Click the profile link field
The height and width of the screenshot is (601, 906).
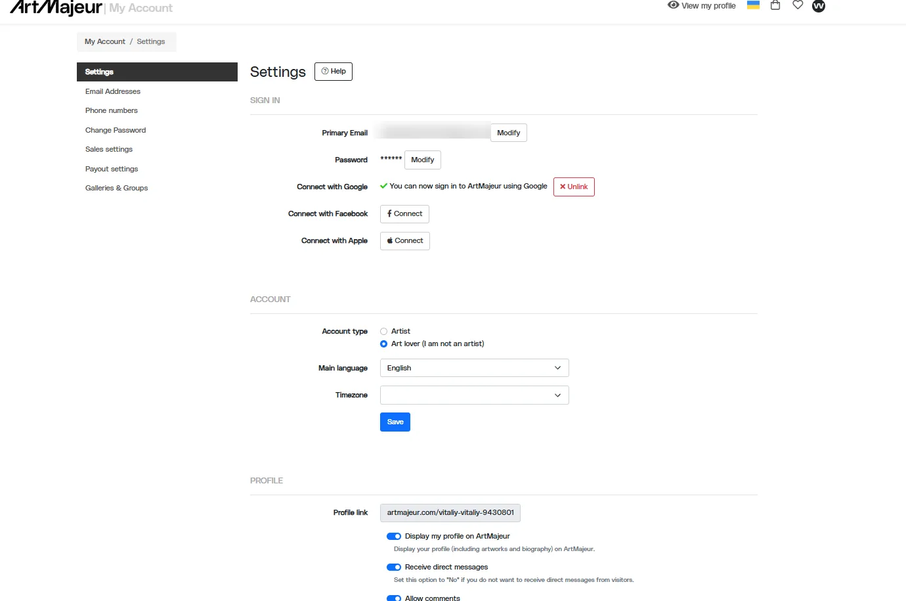coord(450,513)
